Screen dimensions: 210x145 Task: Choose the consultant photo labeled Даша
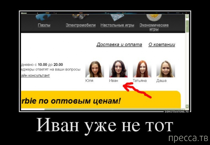click(x=165, y=69)
